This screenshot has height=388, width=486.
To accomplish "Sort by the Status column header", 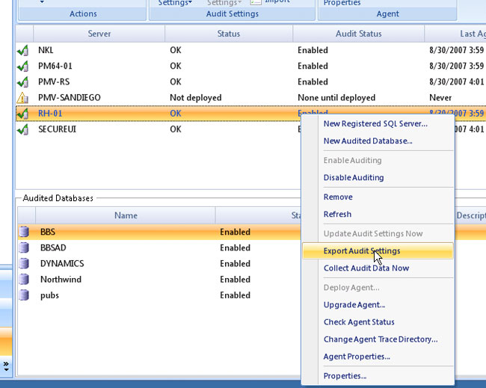I will pyautogui.click(x=229, y=34).
